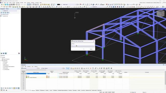Image resolution: width=166 pixels, height=93 pixels.
Task: Click the first grid icon in the Materials table toolbar
Action: 71,68
